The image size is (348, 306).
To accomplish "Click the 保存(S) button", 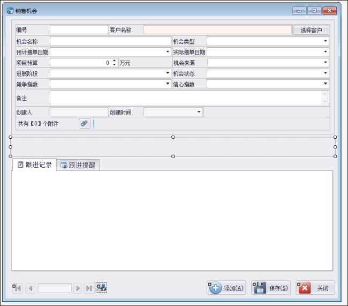I will click(x=271, y=288).
